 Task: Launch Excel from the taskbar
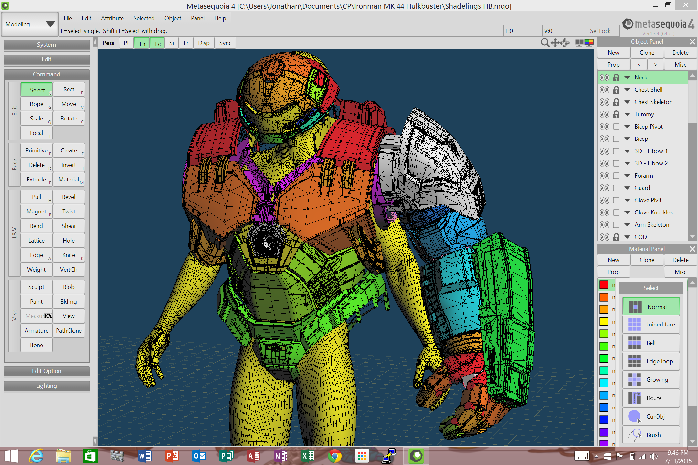[x=308, y=456]
